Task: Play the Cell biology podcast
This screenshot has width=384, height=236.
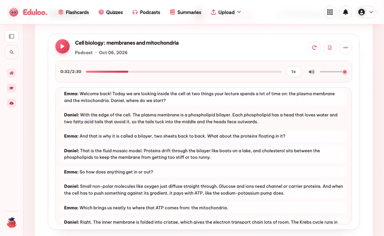Action: click(x=62, y=46)
